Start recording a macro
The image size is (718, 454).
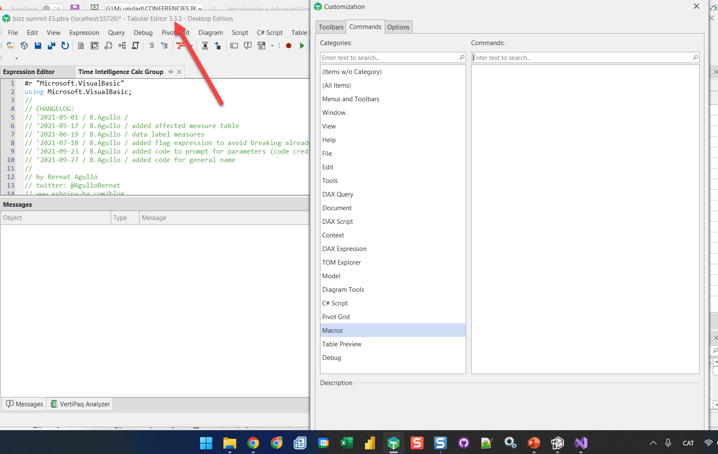click(289, 46)
